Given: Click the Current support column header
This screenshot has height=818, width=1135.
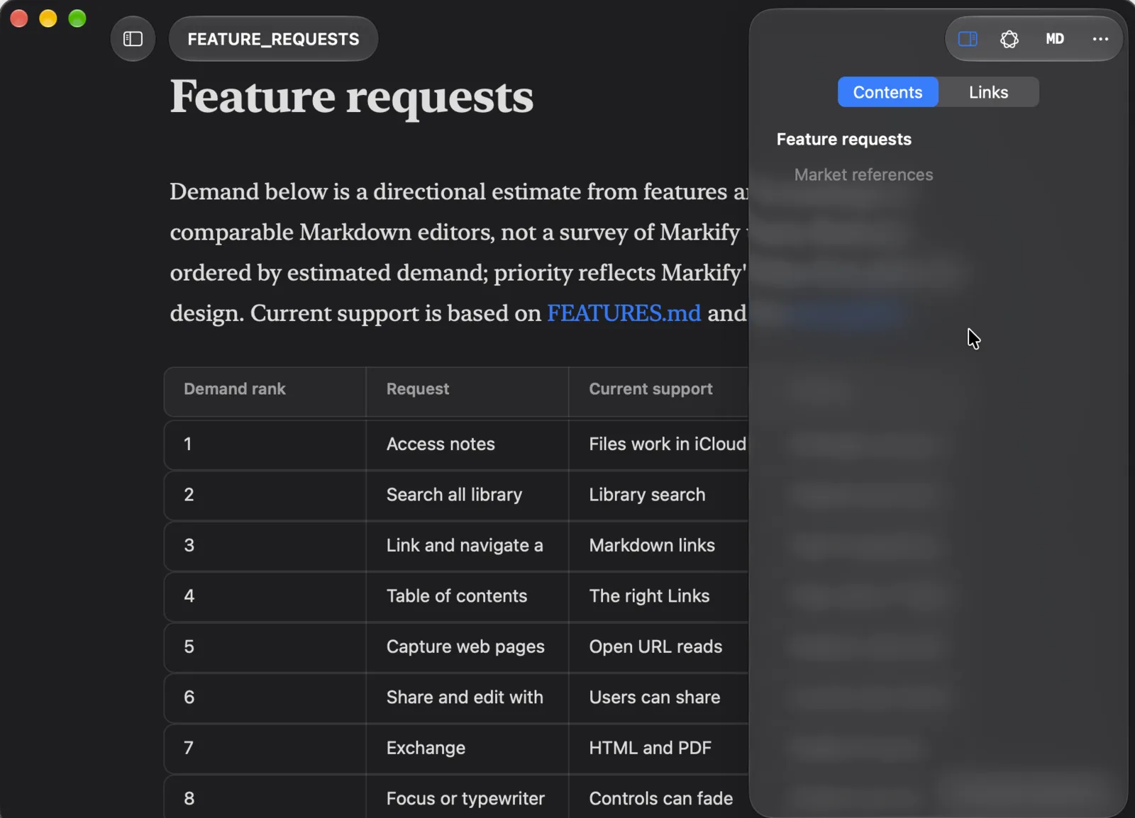Looking at the screenshot, I should (x=658, y=391).
